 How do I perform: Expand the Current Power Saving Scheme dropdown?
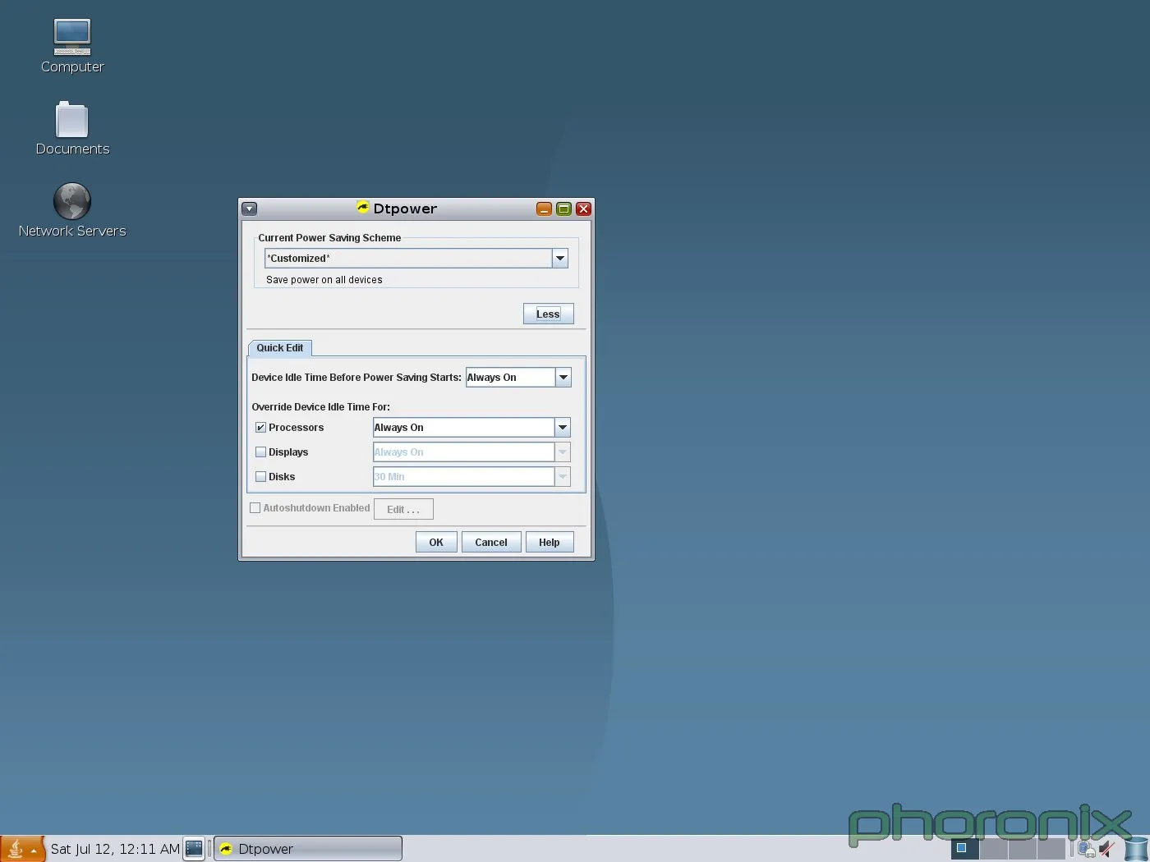pos(560,259)
